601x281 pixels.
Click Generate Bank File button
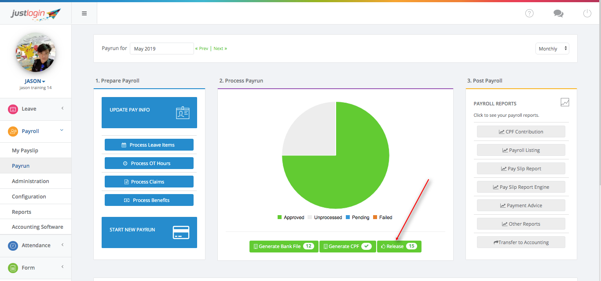click(284, 246)
